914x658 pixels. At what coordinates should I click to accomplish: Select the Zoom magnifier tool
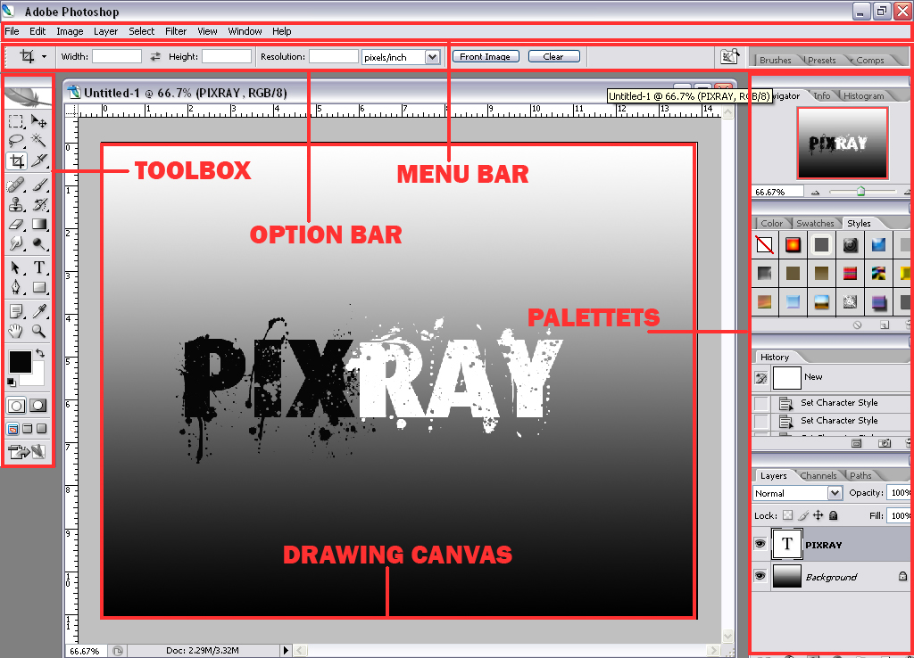coord(38,332)
